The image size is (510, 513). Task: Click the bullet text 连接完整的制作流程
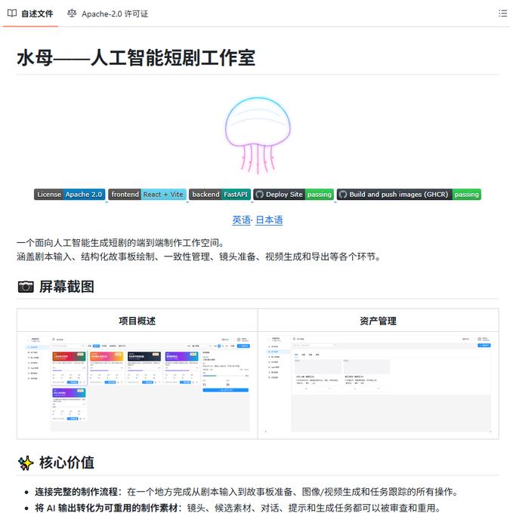[x=76, y=492]
